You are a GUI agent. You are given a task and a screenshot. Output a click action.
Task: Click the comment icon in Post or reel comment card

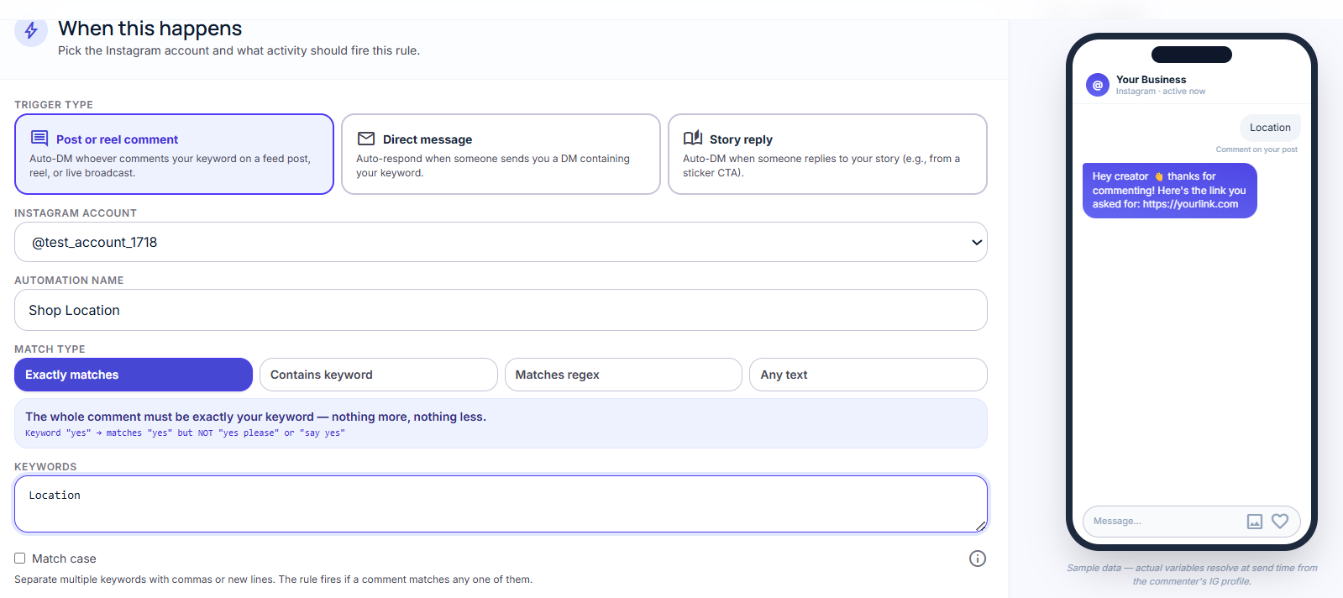39,138
